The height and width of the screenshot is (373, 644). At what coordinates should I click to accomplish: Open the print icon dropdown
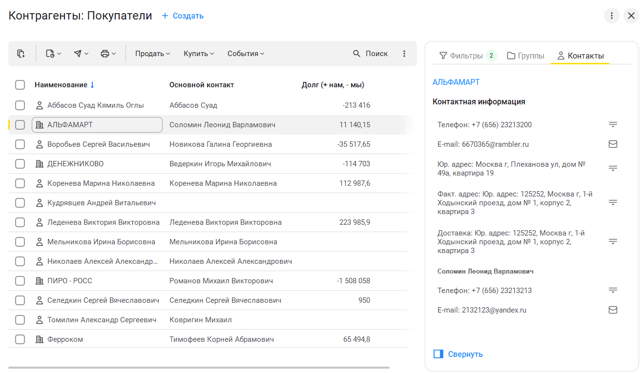[x=108, y=54]
